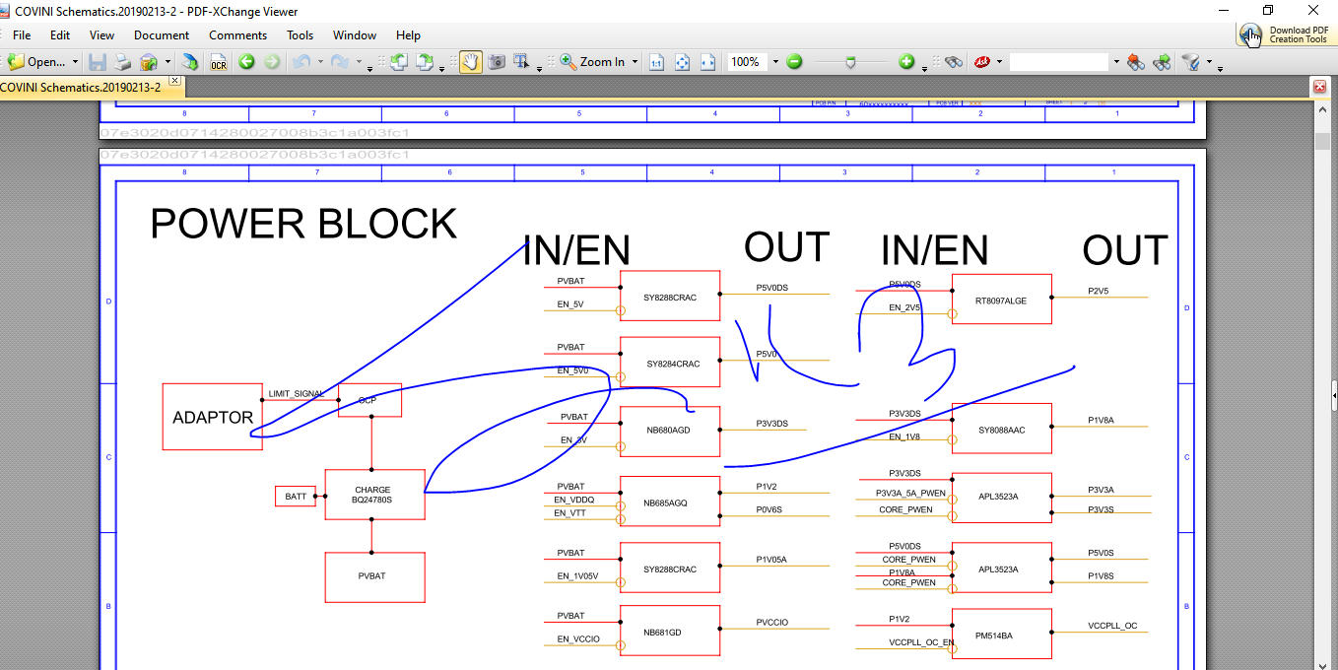
Task: Click the Redo arrow icon
Action: click(340, 62)
